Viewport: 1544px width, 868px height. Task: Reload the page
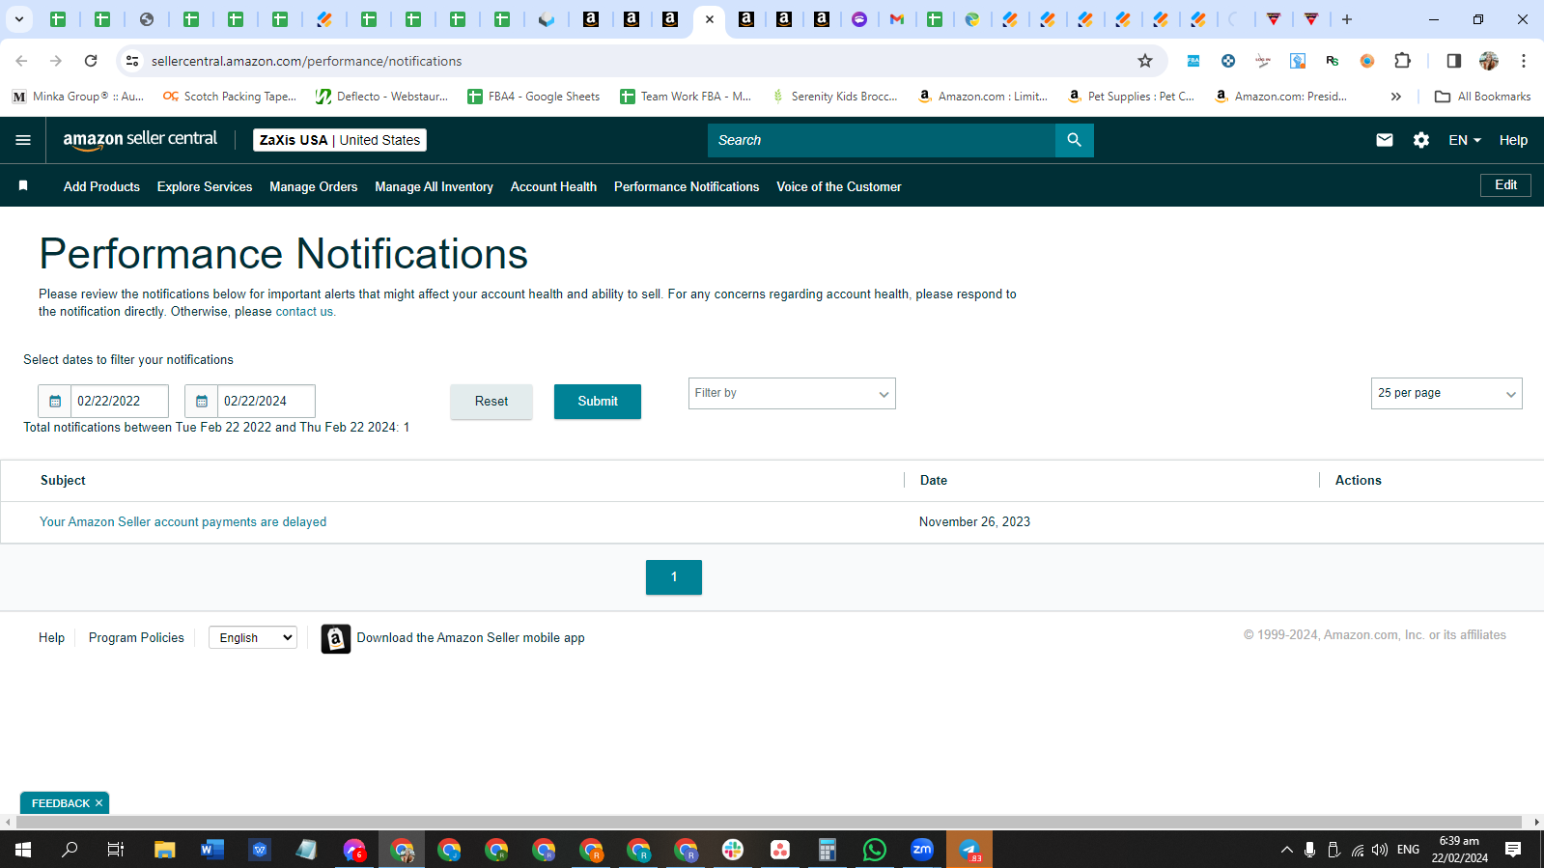[x=91, y=61]
